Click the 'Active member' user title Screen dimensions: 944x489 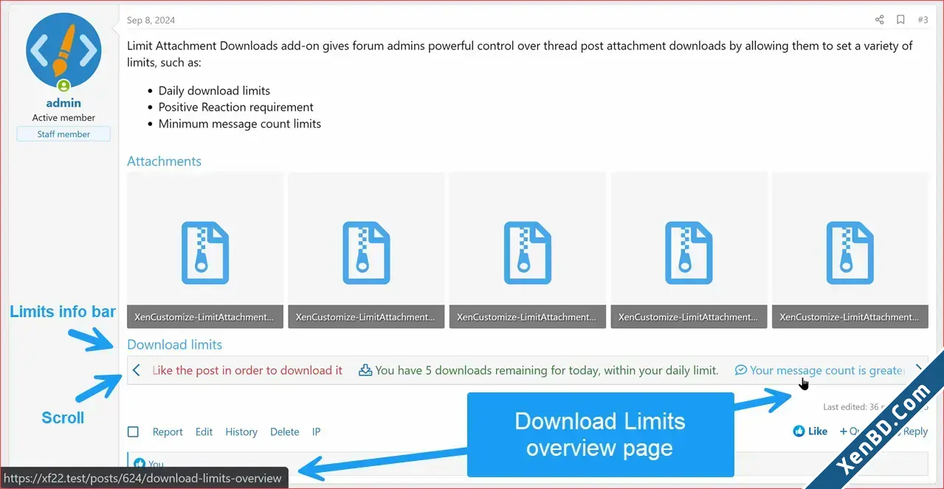(x=63, y=118)
